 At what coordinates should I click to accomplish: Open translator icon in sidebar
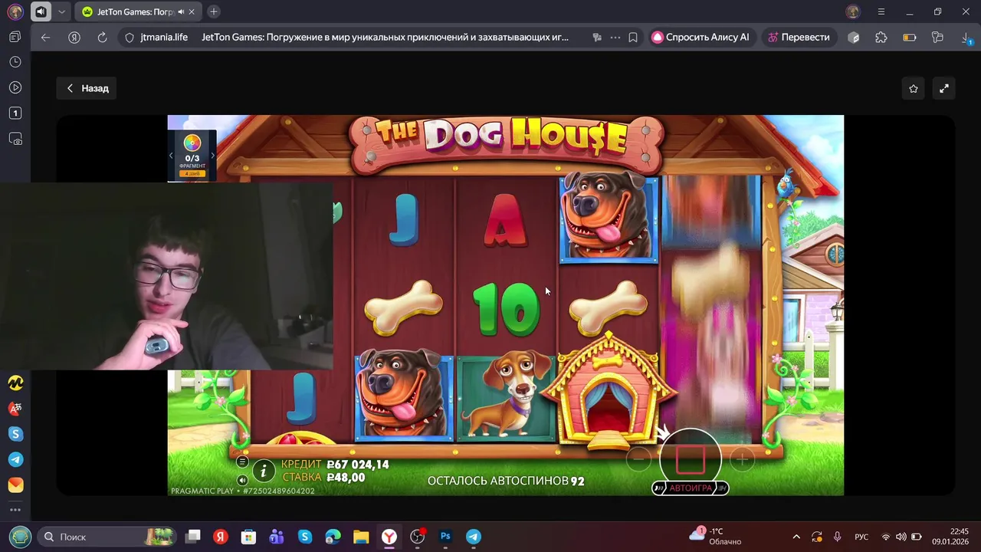15,408
